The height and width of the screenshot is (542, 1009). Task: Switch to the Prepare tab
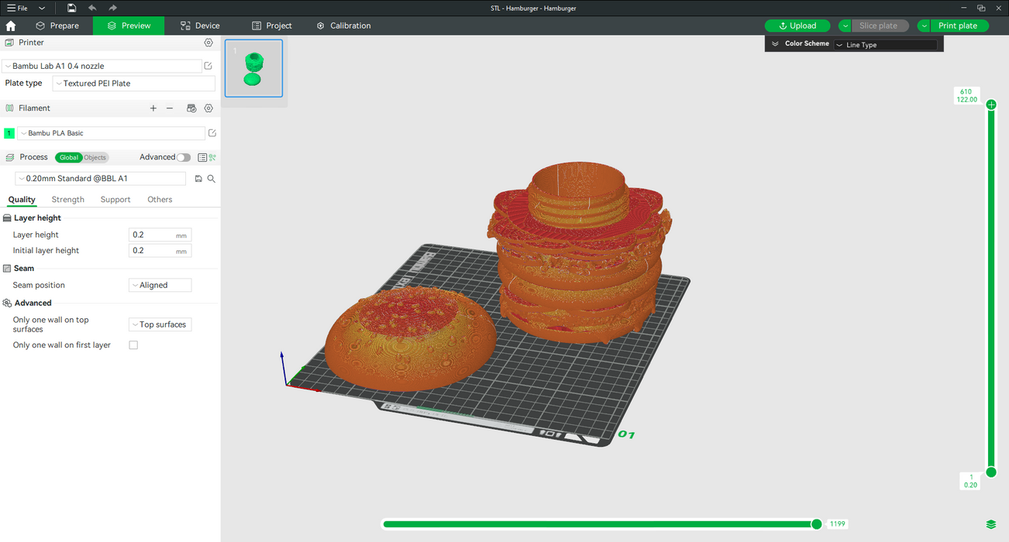pos(57,26)
